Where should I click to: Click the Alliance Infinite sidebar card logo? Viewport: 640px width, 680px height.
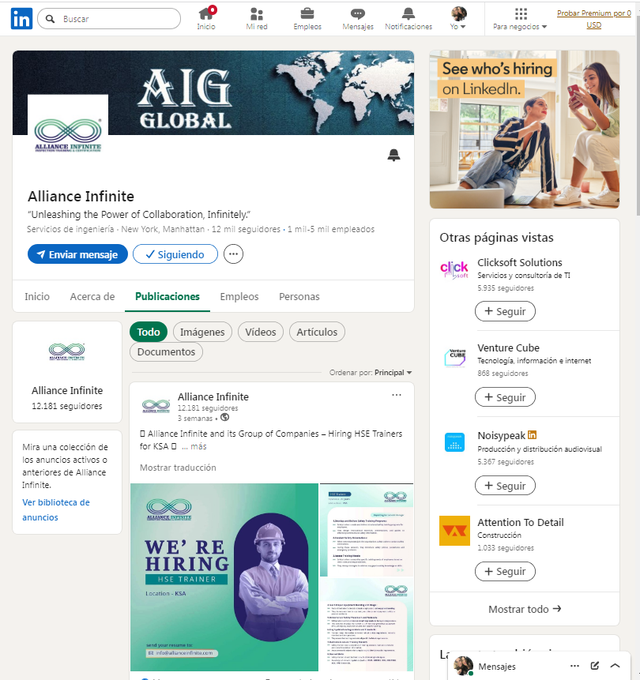click(x=67, y=351)
